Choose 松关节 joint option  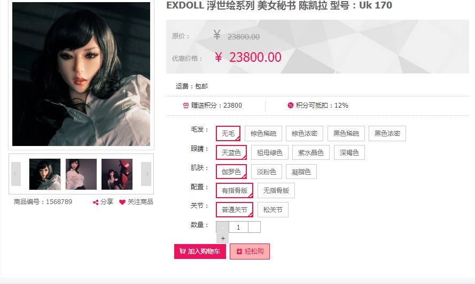[x=272, y=210]
